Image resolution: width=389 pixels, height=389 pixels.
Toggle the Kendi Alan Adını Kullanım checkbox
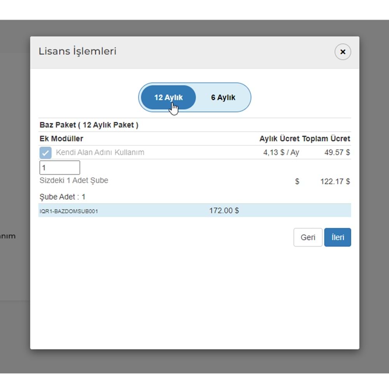pos(46,152)
